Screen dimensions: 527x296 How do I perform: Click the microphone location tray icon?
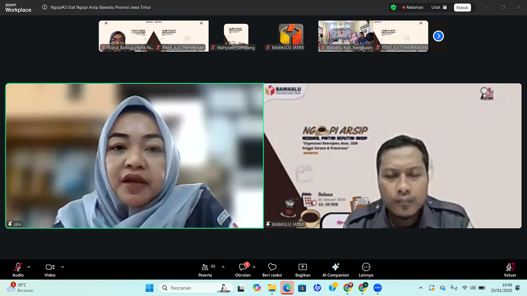pos(453,288)
